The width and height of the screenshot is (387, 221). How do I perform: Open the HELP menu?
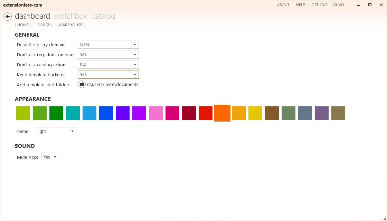tap(300, 5)
